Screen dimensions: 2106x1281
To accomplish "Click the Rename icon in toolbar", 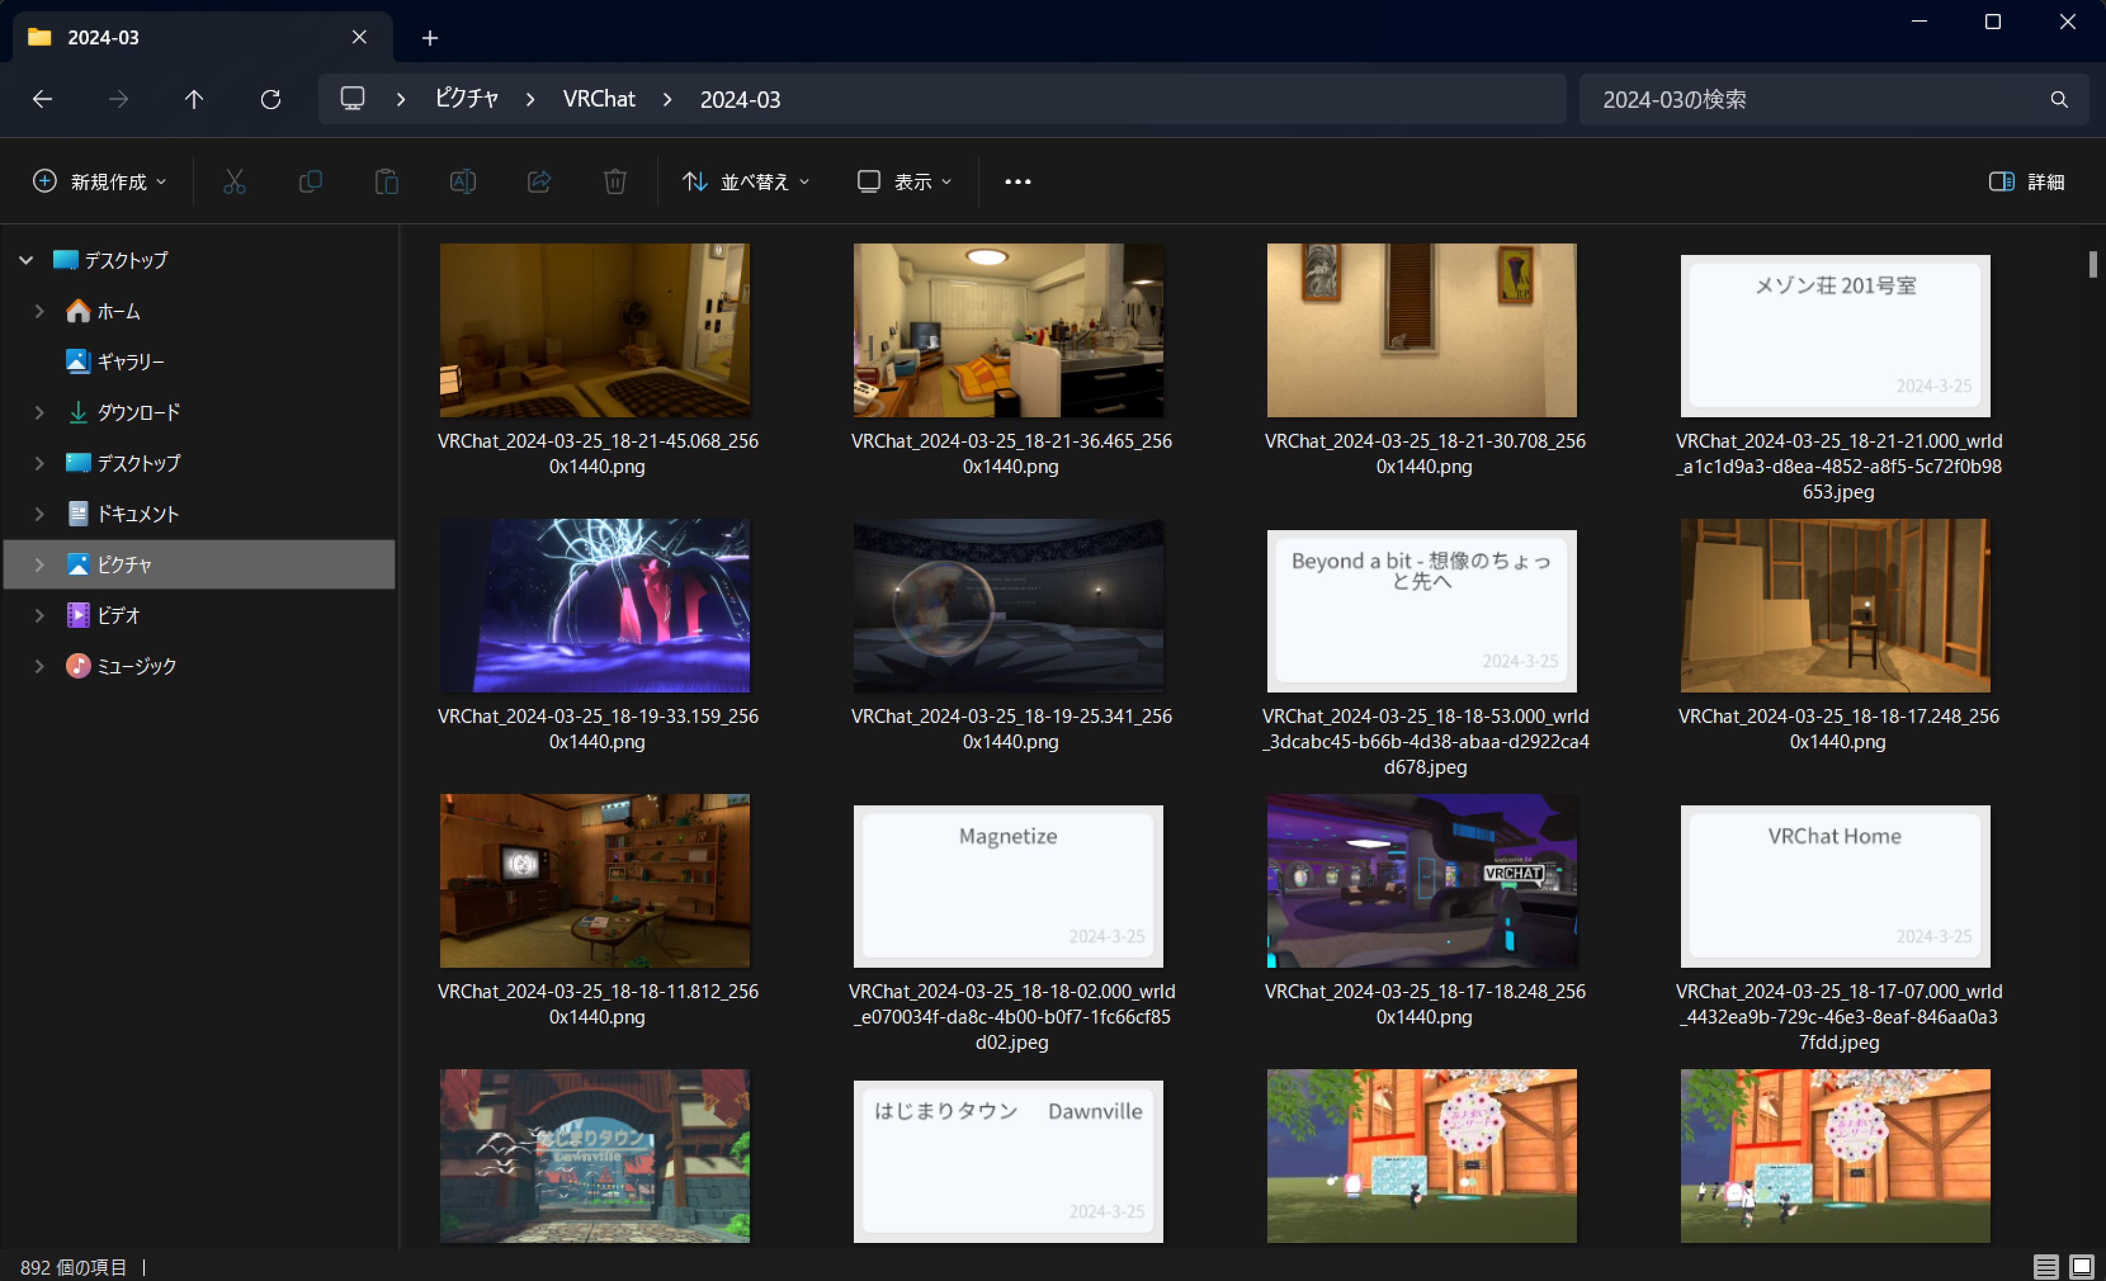I will pos(462,182).
